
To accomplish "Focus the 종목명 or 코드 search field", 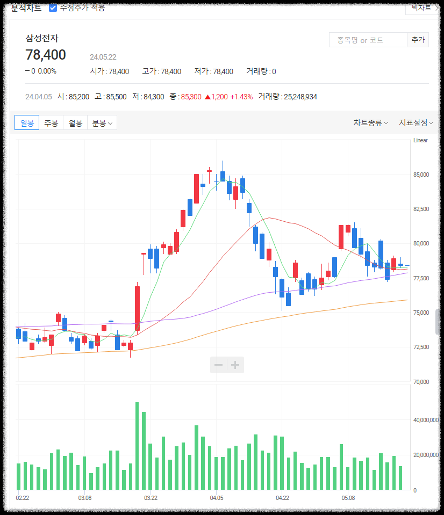I will [x=368, y=40].
